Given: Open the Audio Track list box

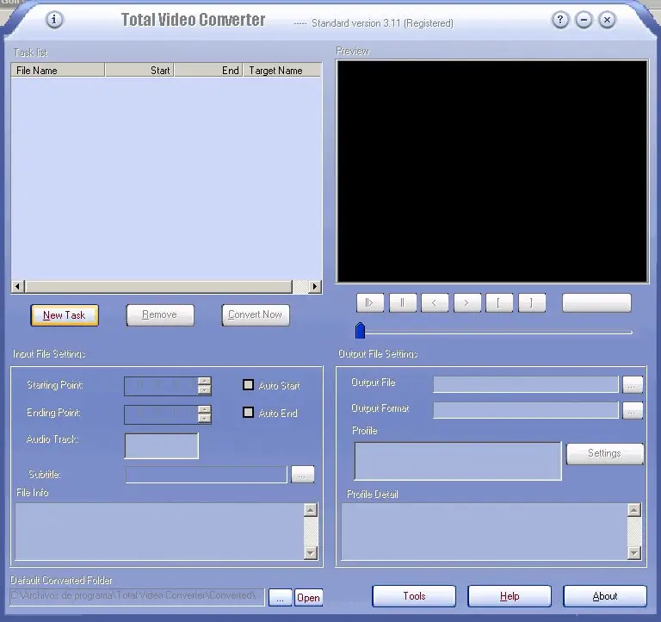Looking at the screenshot, I should pos(162,445).
